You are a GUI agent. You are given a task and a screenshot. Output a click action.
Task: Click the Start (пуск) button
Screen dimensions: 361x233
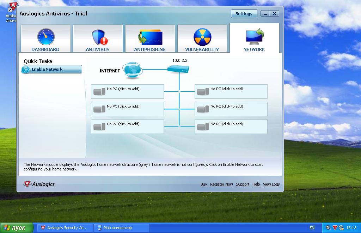(x=16, y=228)
